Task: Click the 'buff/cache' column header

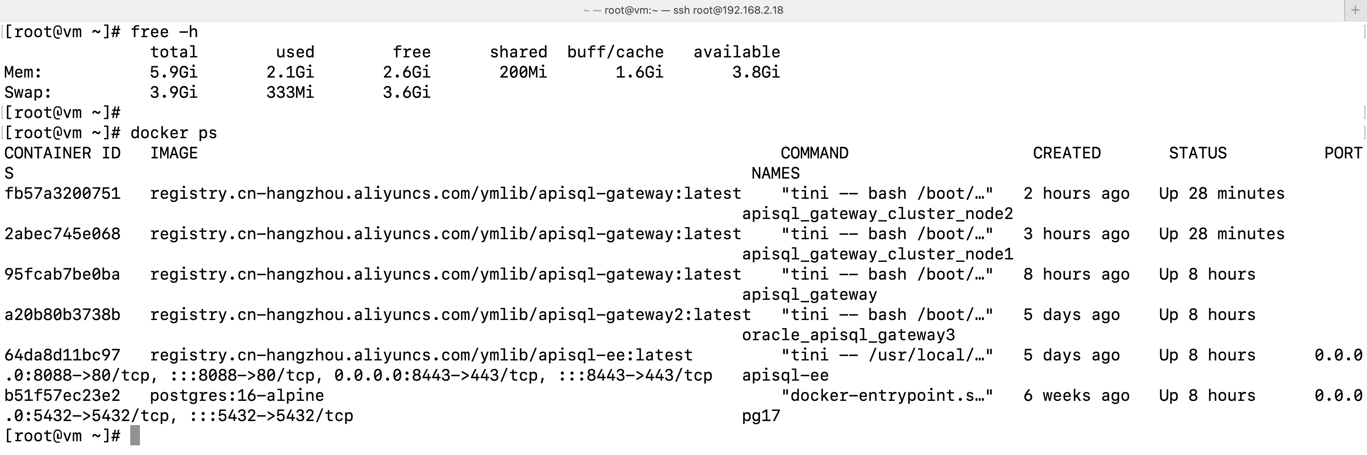Action: click(615, 52)
